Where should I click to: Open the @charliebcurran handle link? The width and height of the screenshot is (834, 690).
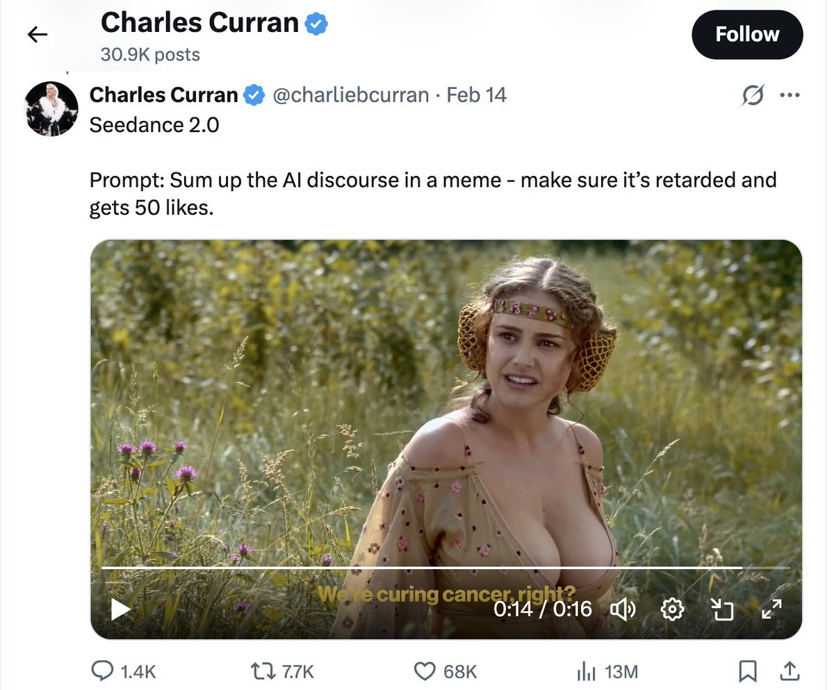(350, 95)
